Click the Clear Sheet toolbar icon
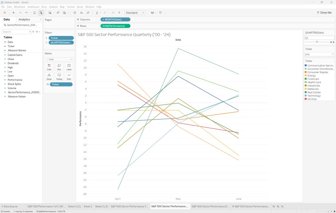 pos(64,13)
